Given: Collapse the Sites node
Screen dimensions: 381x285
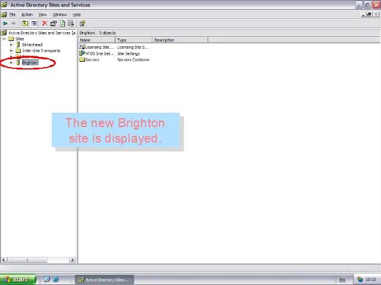Looking at the screenshot, I should coord(4,39).
